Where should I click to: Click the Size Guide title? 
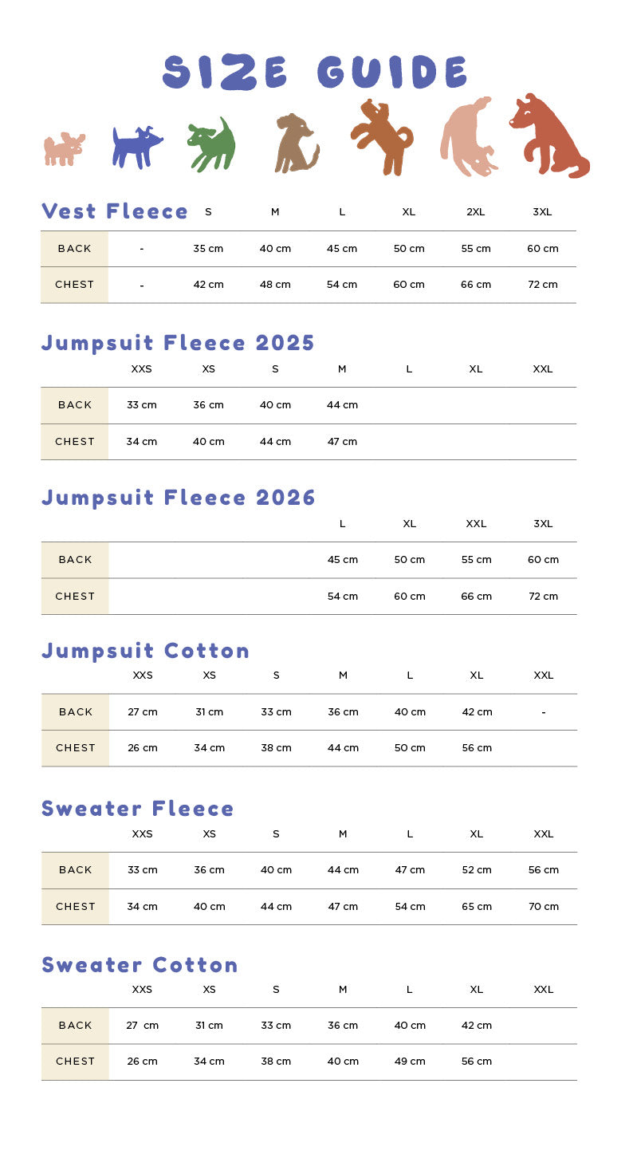pyautogui.click(x=316, y=73)
